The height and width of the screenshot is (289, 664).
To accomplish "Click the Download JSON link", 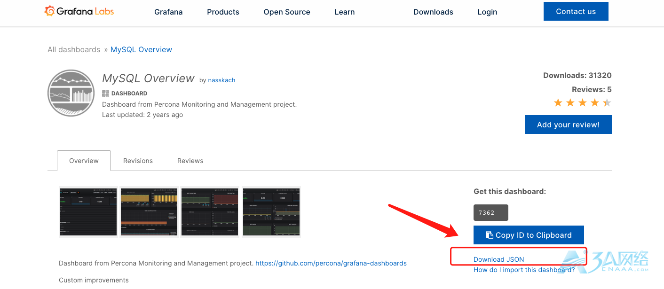I will coord(498,259).
